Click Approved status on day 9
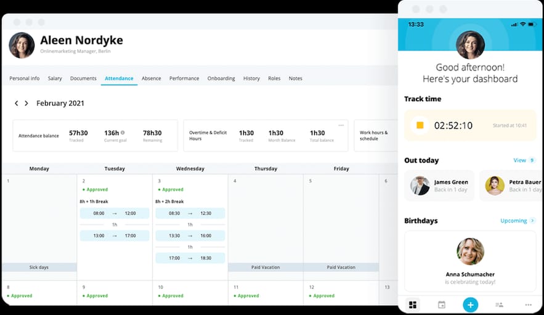Image resolution: width=544 pixels, height=315 pixels. point(95,296)
